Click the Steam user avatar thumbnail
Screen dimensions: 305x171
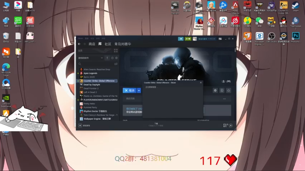[194, 39]
